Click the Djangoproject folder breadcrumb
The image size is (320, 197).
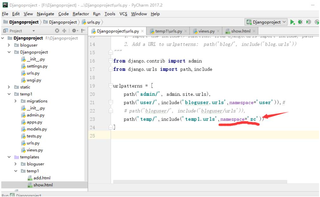point(60,22)
